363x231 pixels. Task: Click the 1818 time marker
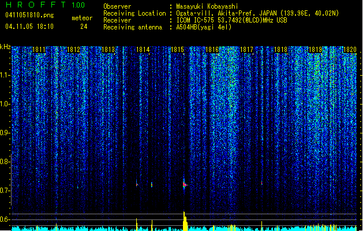[x=281, y=50]
